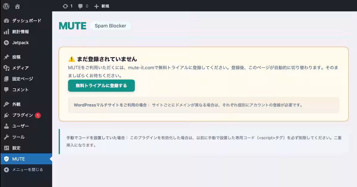Click the メディア media icon
This screenshot has width=357, height=187.
tap(7, 68)
